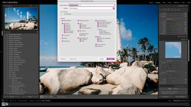
Task: Collapse the Detail panel
Action: click(x=187, y=39)
